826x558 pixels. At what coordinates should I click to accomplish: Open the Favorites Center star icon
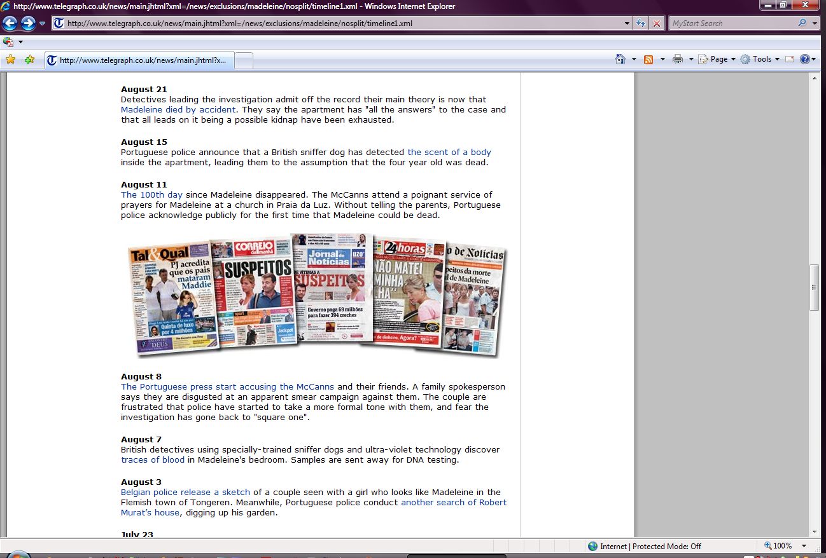[x=10, y=59]
